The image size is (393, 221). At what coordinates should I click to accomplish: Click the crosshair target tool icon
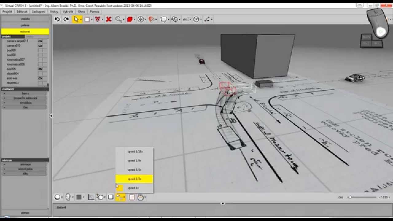(141, 19)
